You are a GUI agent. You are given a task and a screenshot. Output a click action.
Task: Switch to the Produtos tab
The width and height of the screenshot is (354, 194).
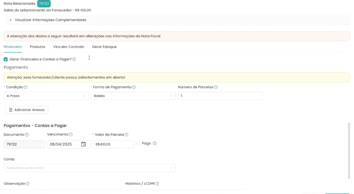coord(37,47)
